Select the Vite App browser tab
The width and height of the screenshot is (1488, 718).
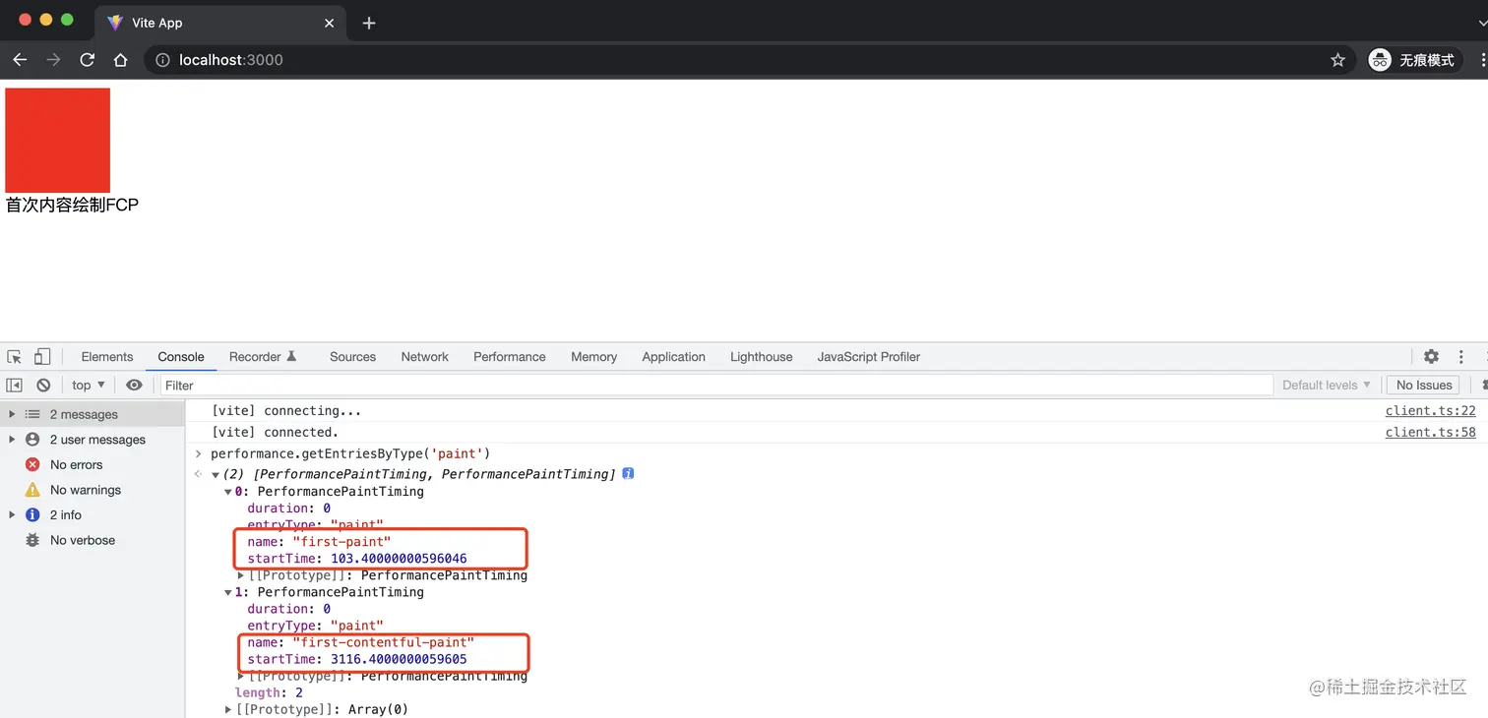tap(220, 23)
